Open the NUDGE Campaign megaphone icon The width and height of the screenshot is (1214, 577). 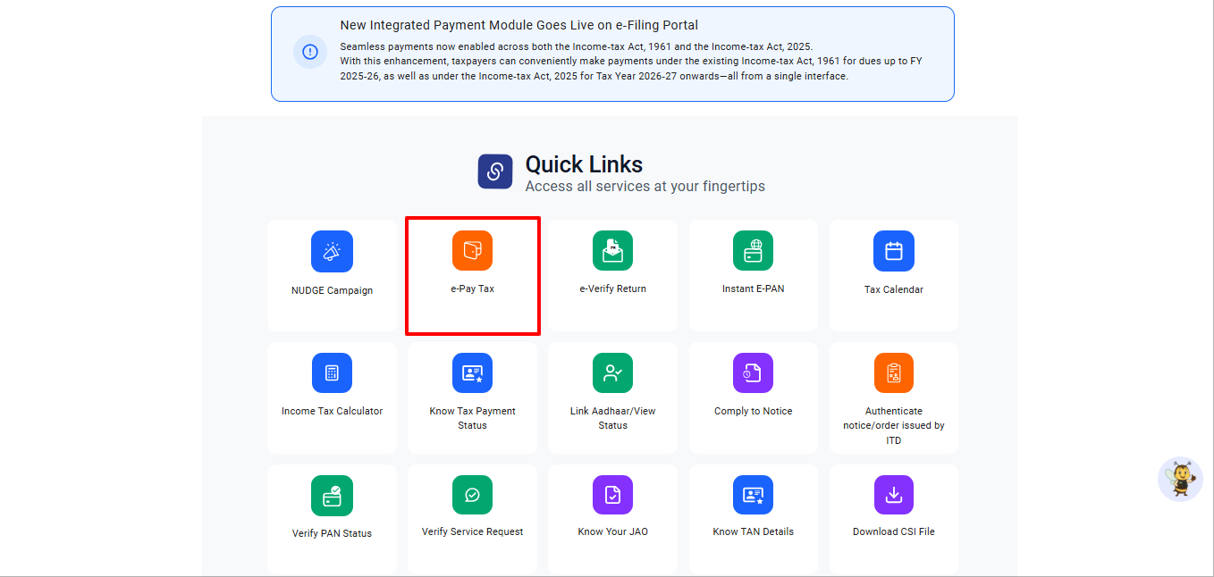click(332, 251)
